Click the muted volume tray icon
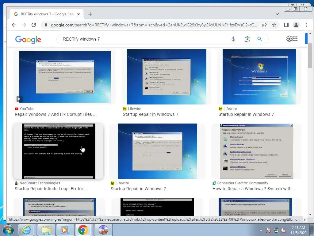314x236 pixels. (x=283, y=230)
